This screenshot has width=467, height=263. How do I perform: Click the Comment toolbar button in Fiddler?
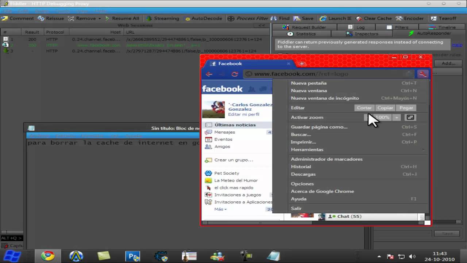[18, 18]
